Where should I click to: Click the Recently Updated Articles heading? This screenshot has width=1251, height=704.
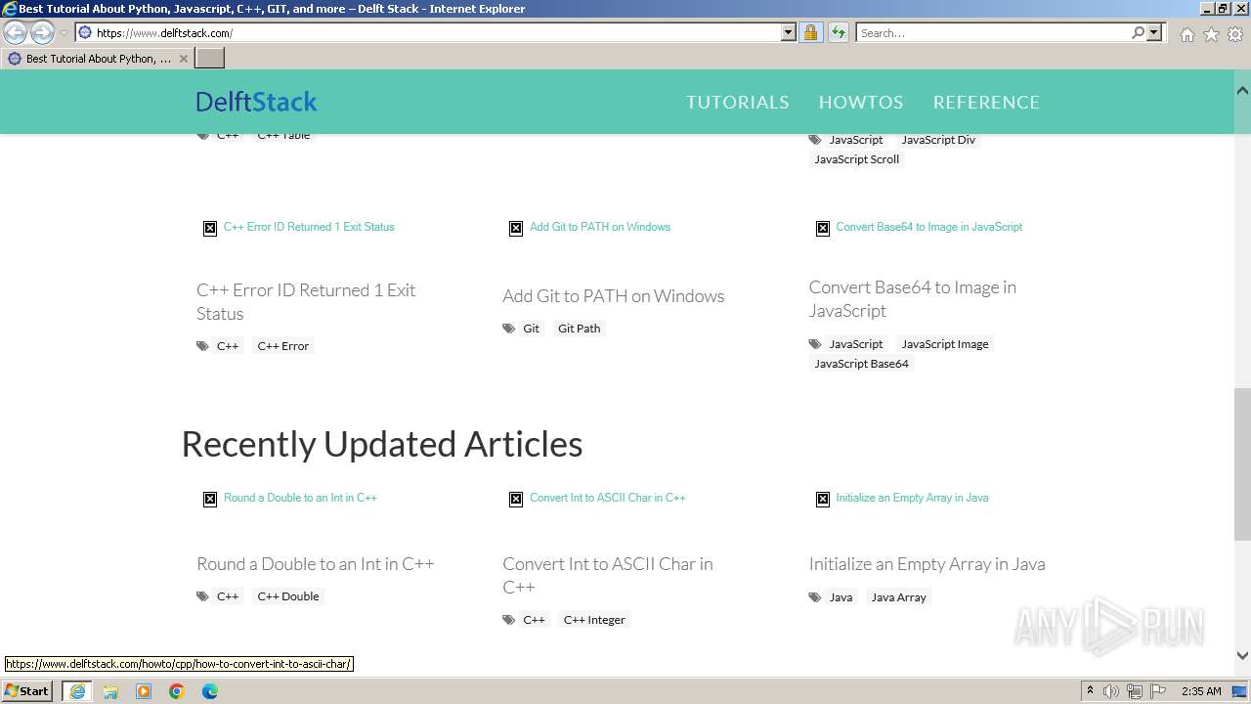(x=382, y=444)
